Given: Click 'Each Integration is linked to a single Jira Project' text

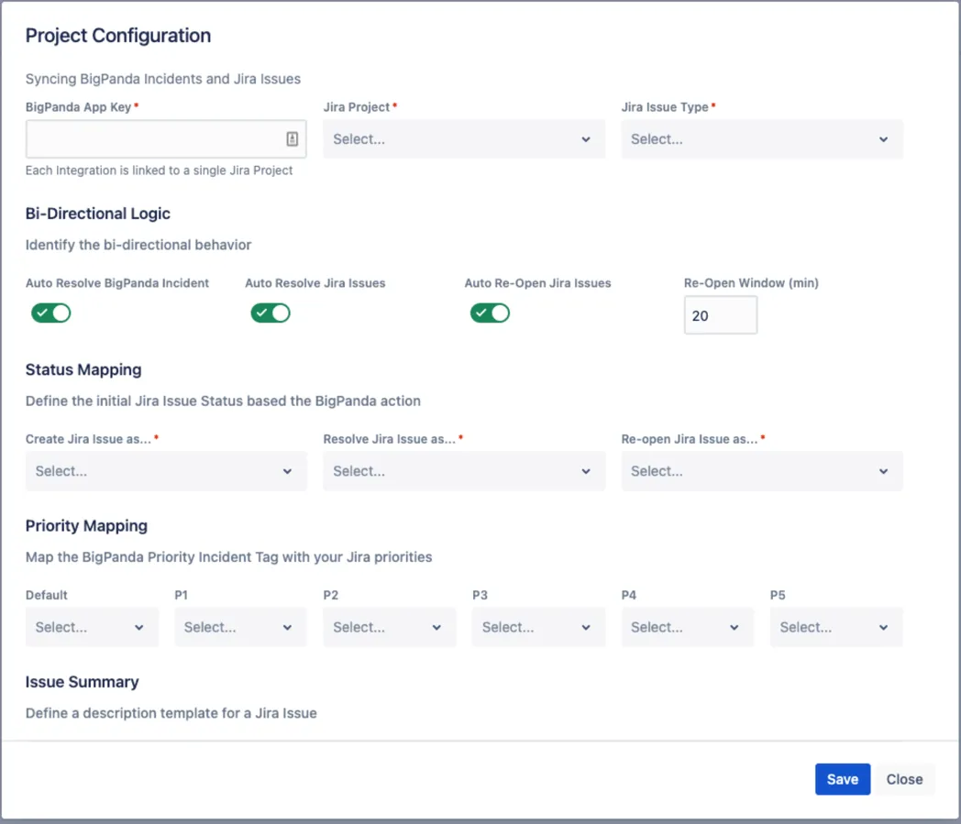Looking at the screenshot, I should click(159, 170).
